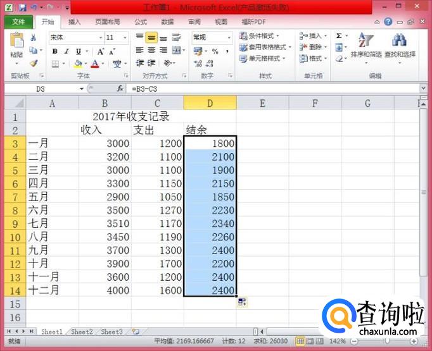This screenshot has height=351, width=432.
Task: Toggle middle vertical align
Action: pyautogui.click(x=151, y=37)
